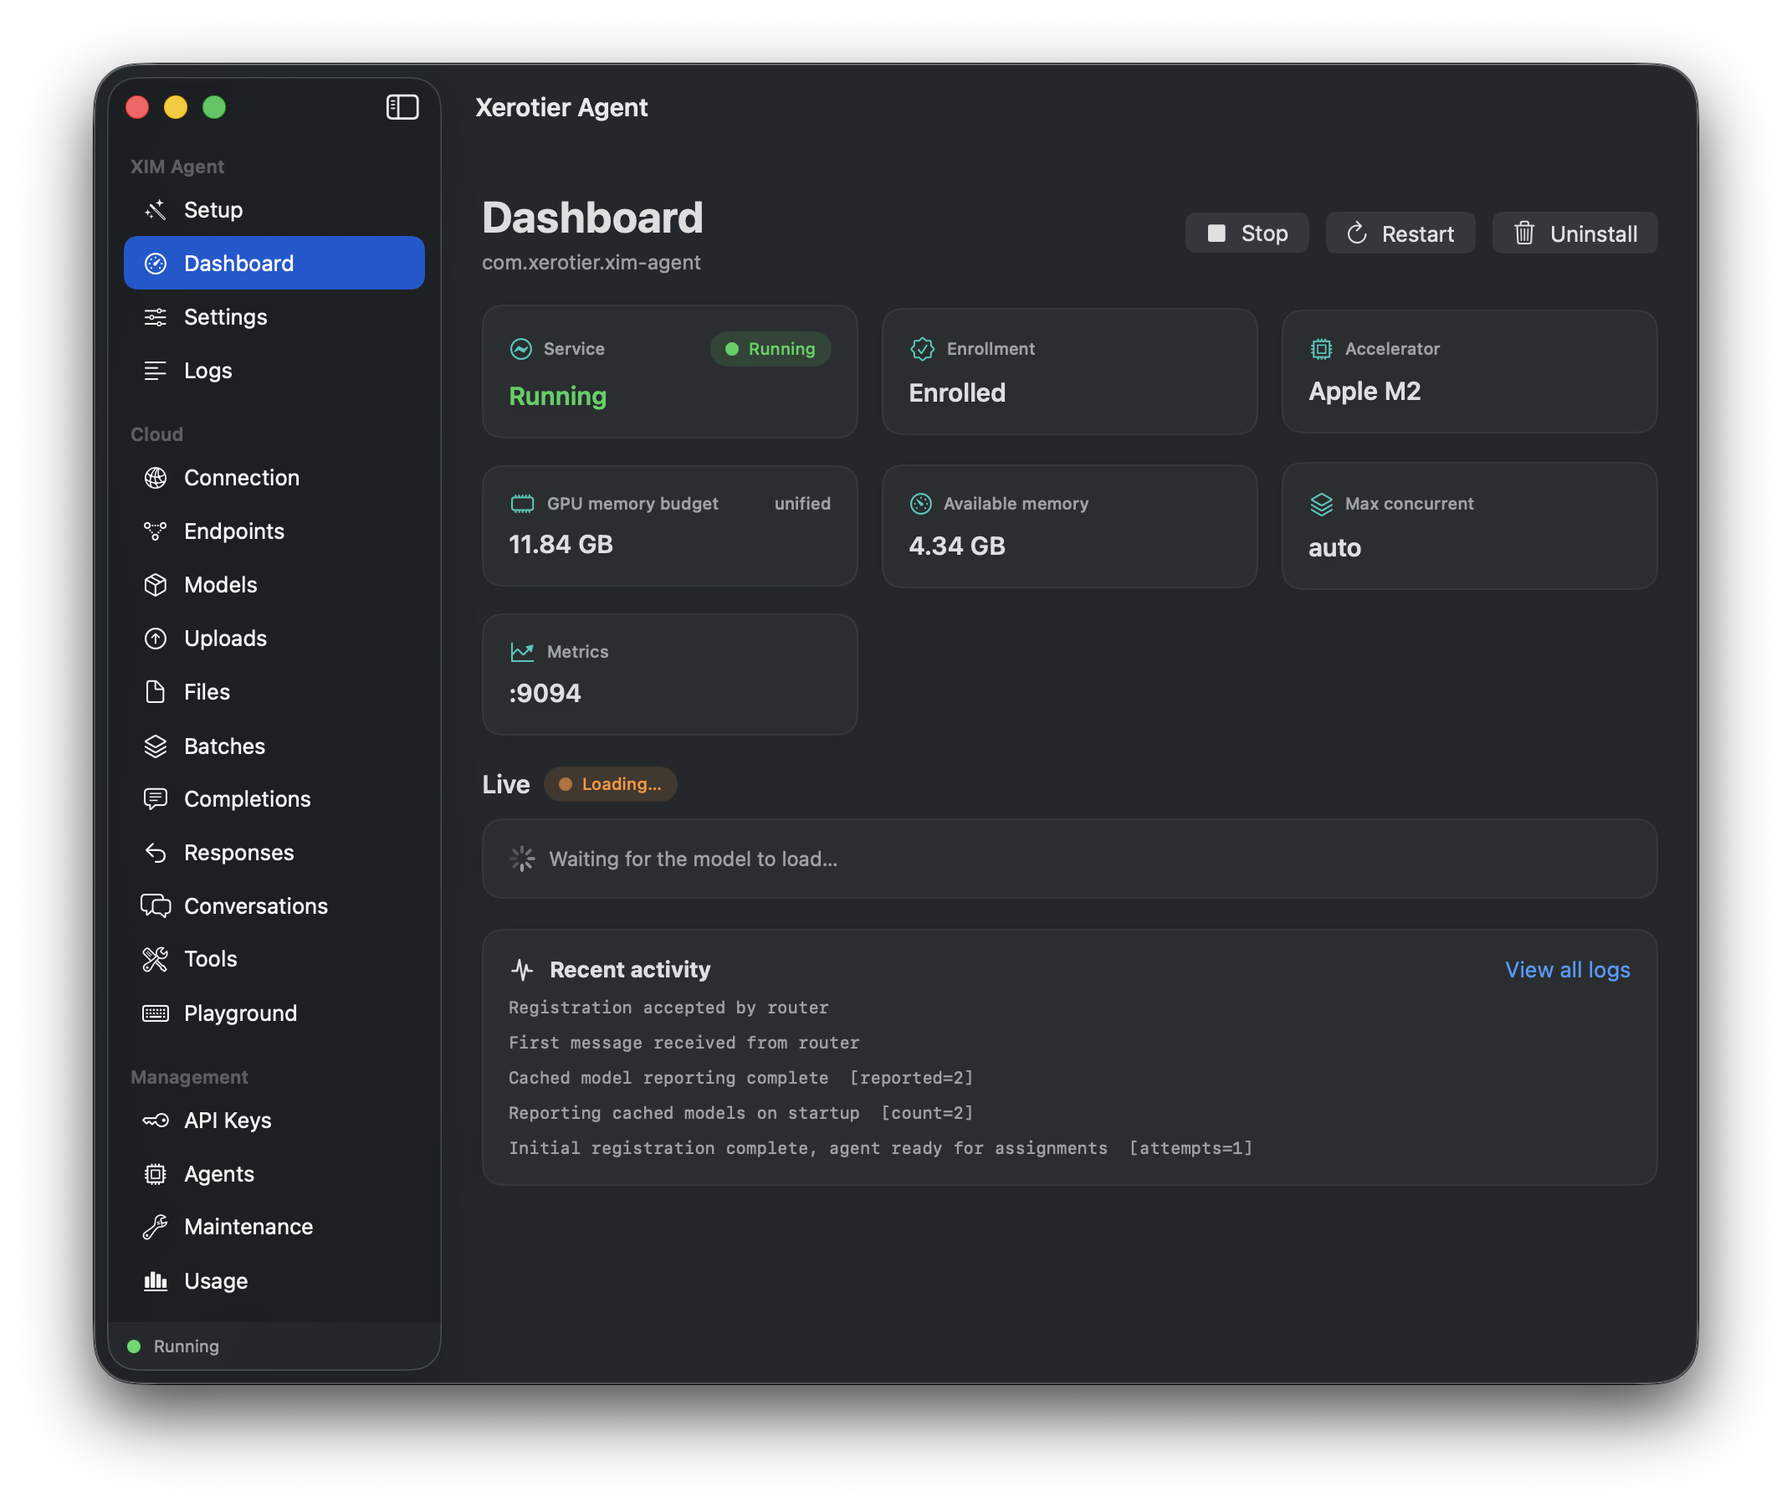Toggle the sidebar panel icon

click(402, 107)
